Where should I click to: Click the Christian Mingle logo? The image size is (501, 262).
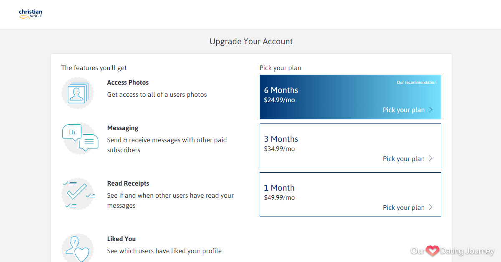30,14
